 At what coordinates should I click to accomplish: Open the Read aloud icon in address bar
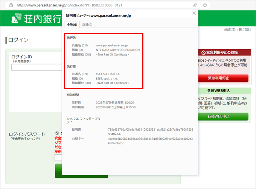[195, 5]
